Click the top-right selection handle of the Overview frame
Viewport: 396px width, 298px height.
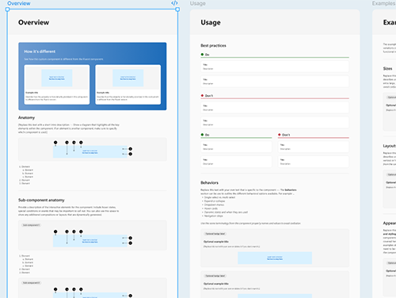[x=177, y=10]
